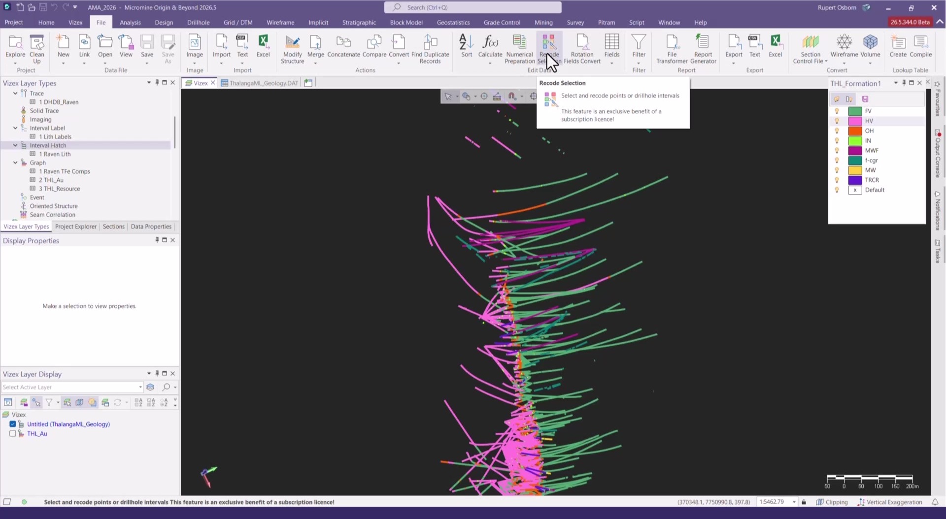Switch to the Geostatistics ribbon tab
Screen dimensions: 946x519
[453, 22]
